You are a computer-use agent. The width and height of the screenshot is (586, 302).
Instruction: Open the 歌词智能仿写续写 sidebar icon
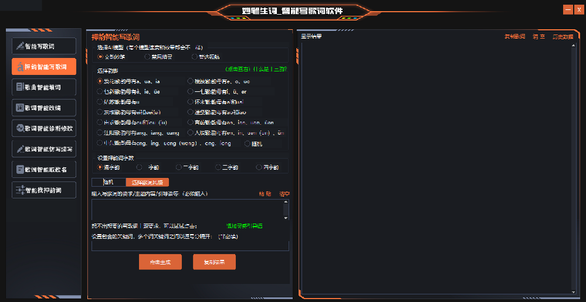click(x=20, y=149)
